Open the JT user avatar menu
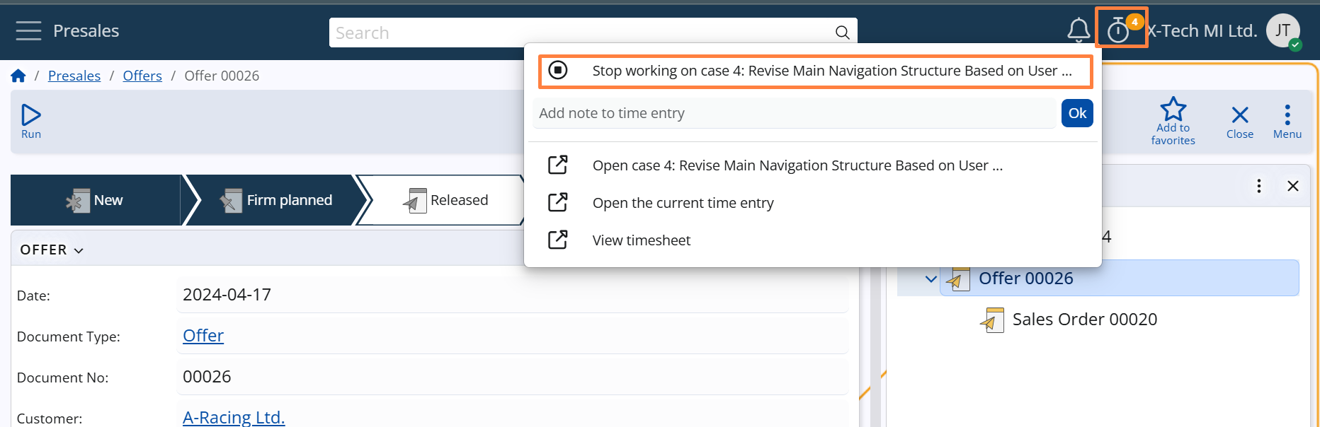The width and height of the screenshot is (1320, 427). point(1282,31)
